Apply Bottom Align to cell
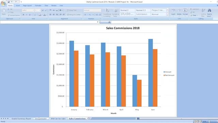 57,10
